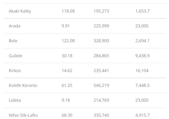
Task: Click area value 122.08
Action: (68, 41)
